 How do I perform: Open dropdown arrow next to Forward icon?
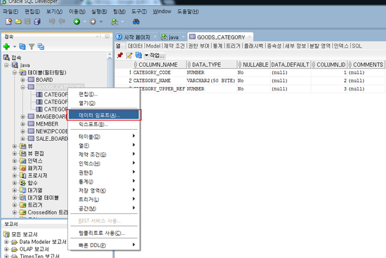point(101,22)
